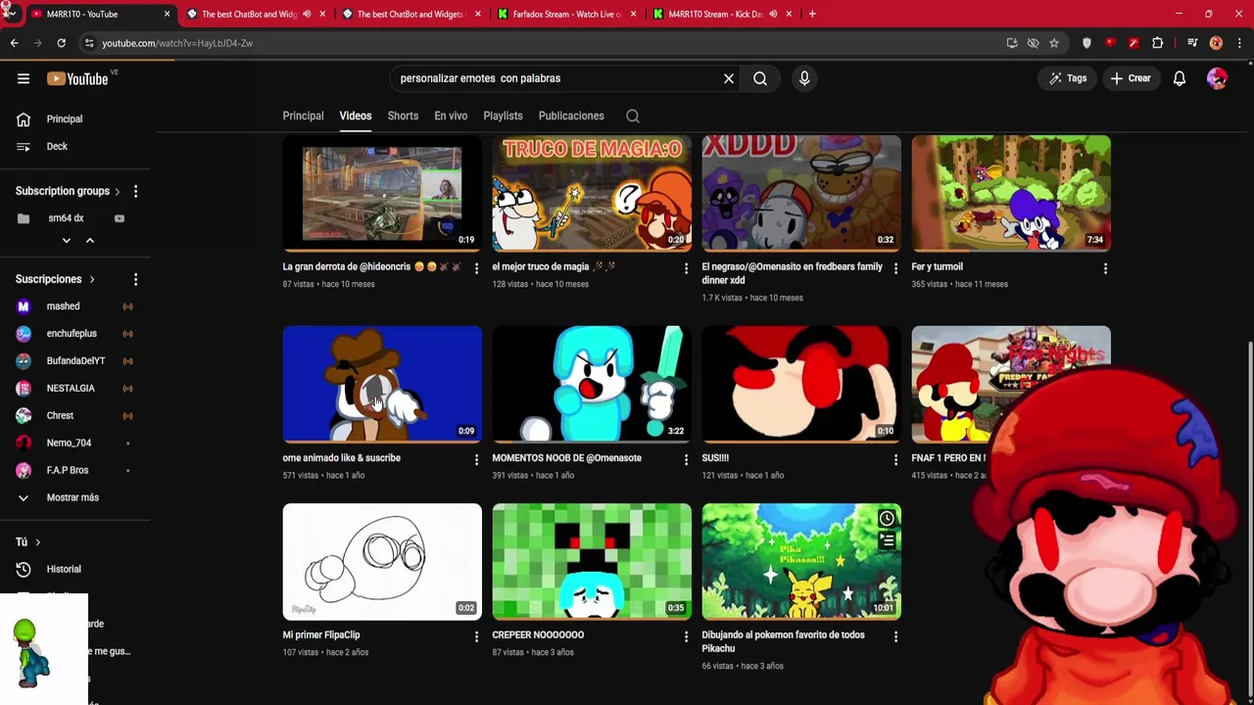This screenshot has width=1254, height=705.
Task: Open video title el mejor truco de magia
Action: point(554,266)
